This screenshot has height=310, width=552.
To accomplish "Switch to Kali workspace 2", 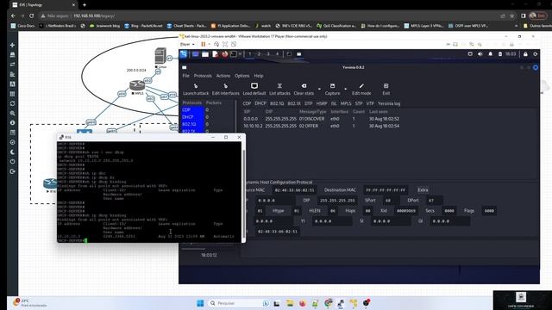I will pos(259,54).
